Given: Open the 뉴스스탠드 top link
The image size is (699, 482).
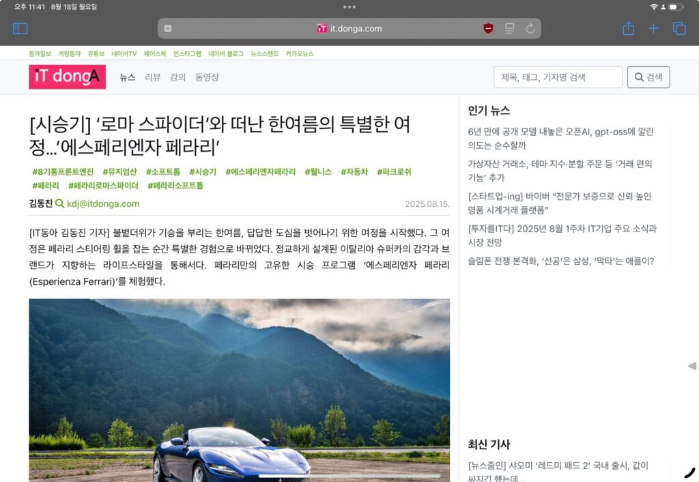Looking at the screenshot, I should point(265,53).
